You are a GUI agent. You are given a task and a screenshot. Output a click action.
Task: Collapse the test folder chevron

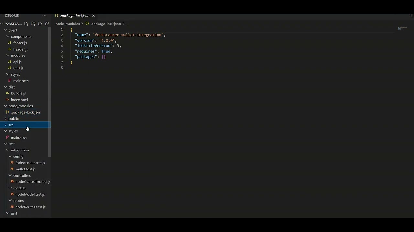click(x=5, y=144)
